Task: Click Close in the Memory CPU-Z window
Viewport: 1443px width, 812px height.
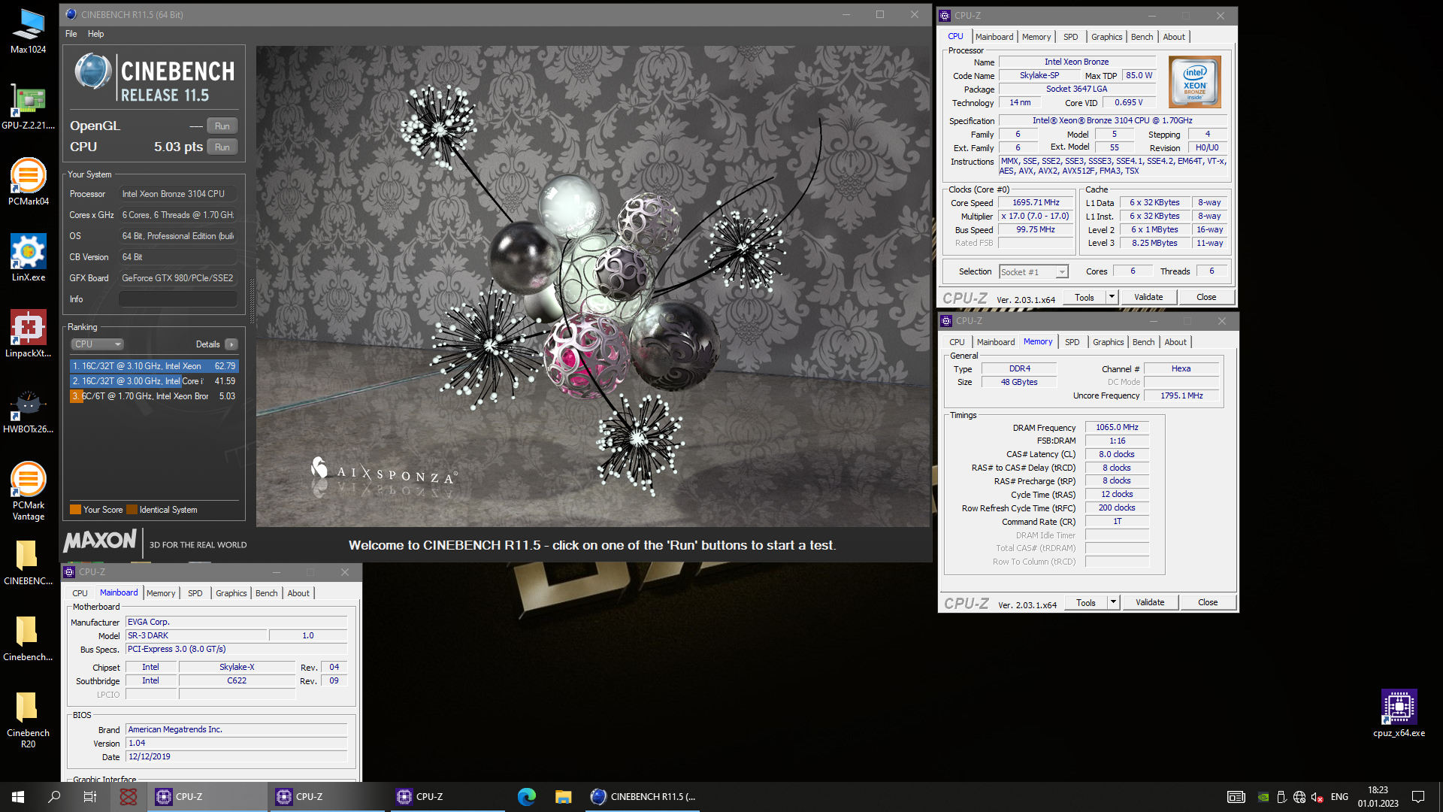Action: 1208,602
